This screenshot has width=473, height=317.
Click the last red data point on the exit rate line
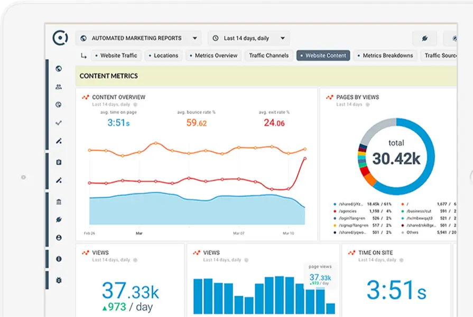click(x=305, y=158)
